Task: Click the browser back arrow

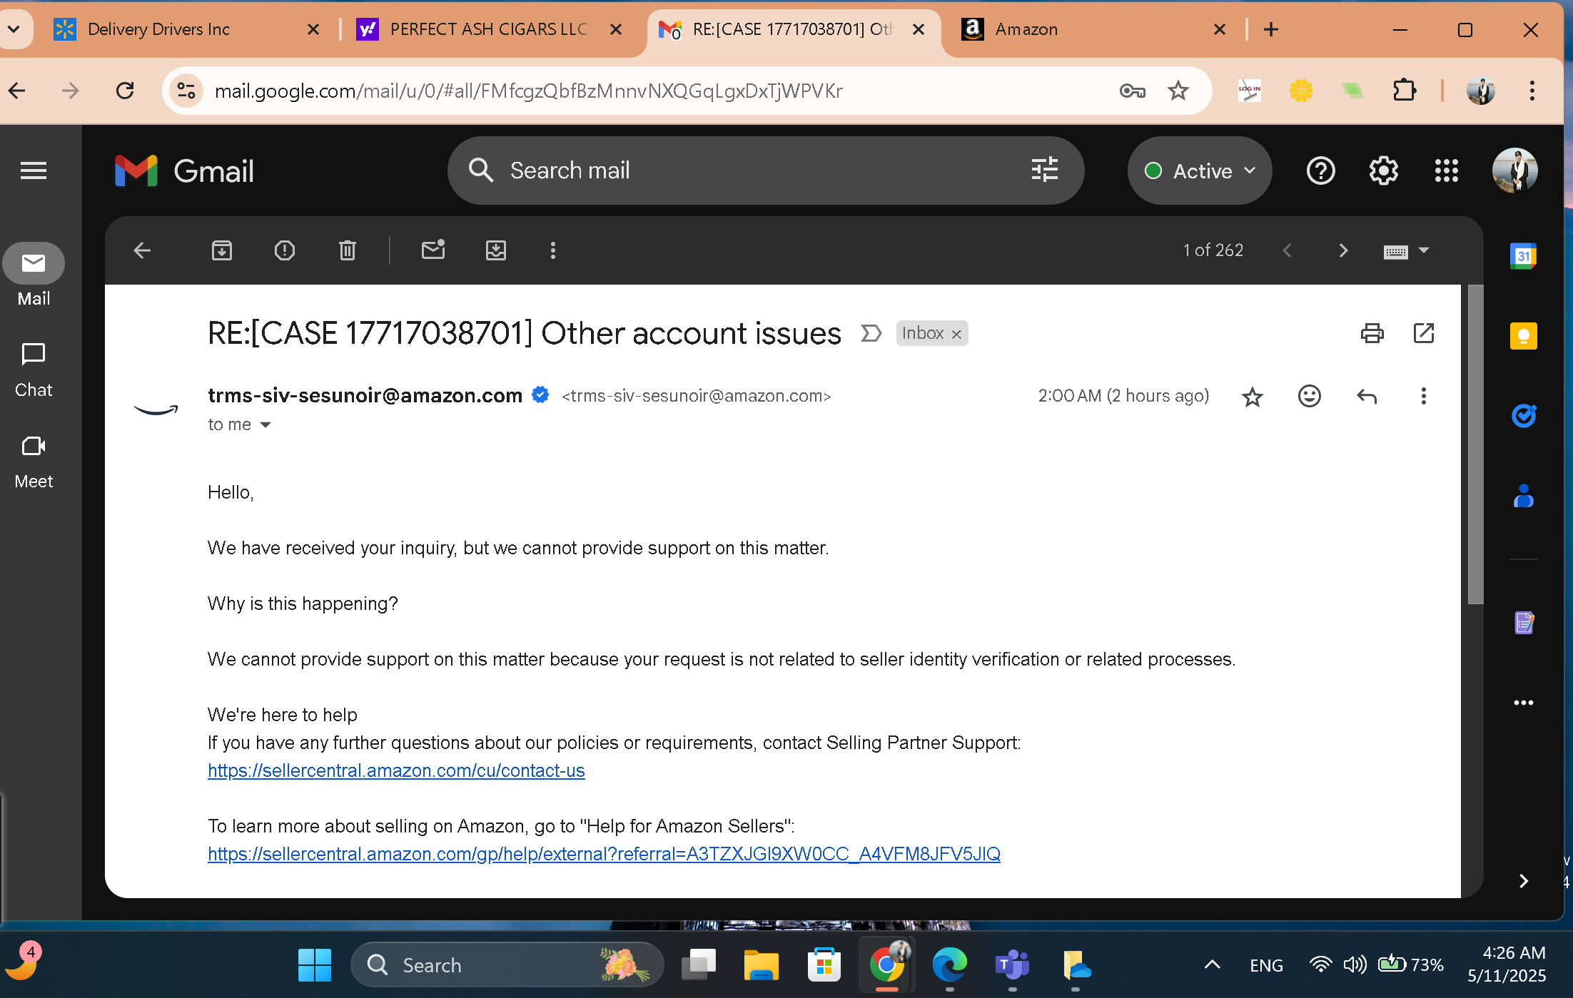Action: click(x=17, y=91)
